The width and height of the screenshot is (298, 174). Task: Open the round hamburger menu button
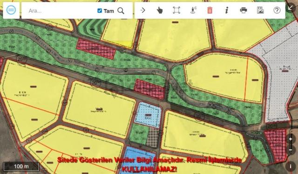(x=11, y=10)
